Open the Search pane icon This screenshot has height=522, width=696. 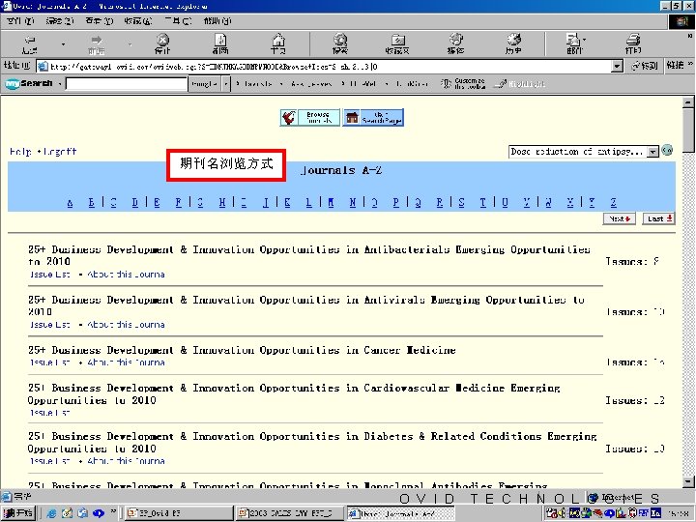340,43
